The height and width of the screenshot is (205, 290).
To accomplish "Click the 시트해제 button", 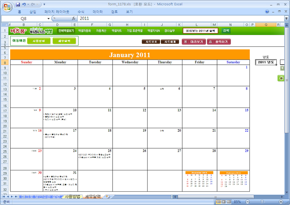I will click(x=170, y=42).
